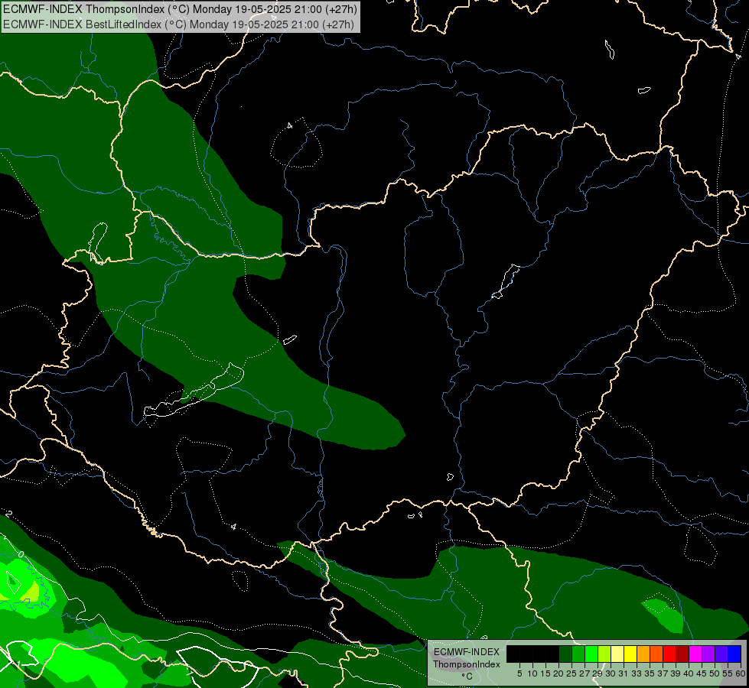Viewport: 749px width, 688px height.
Task: Click the °C unit label in legend
Action: [467, 677]
